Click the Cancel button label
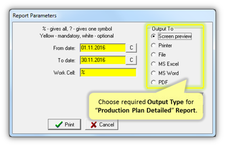The width and height of the screenshot is (225, 146). 107,125
